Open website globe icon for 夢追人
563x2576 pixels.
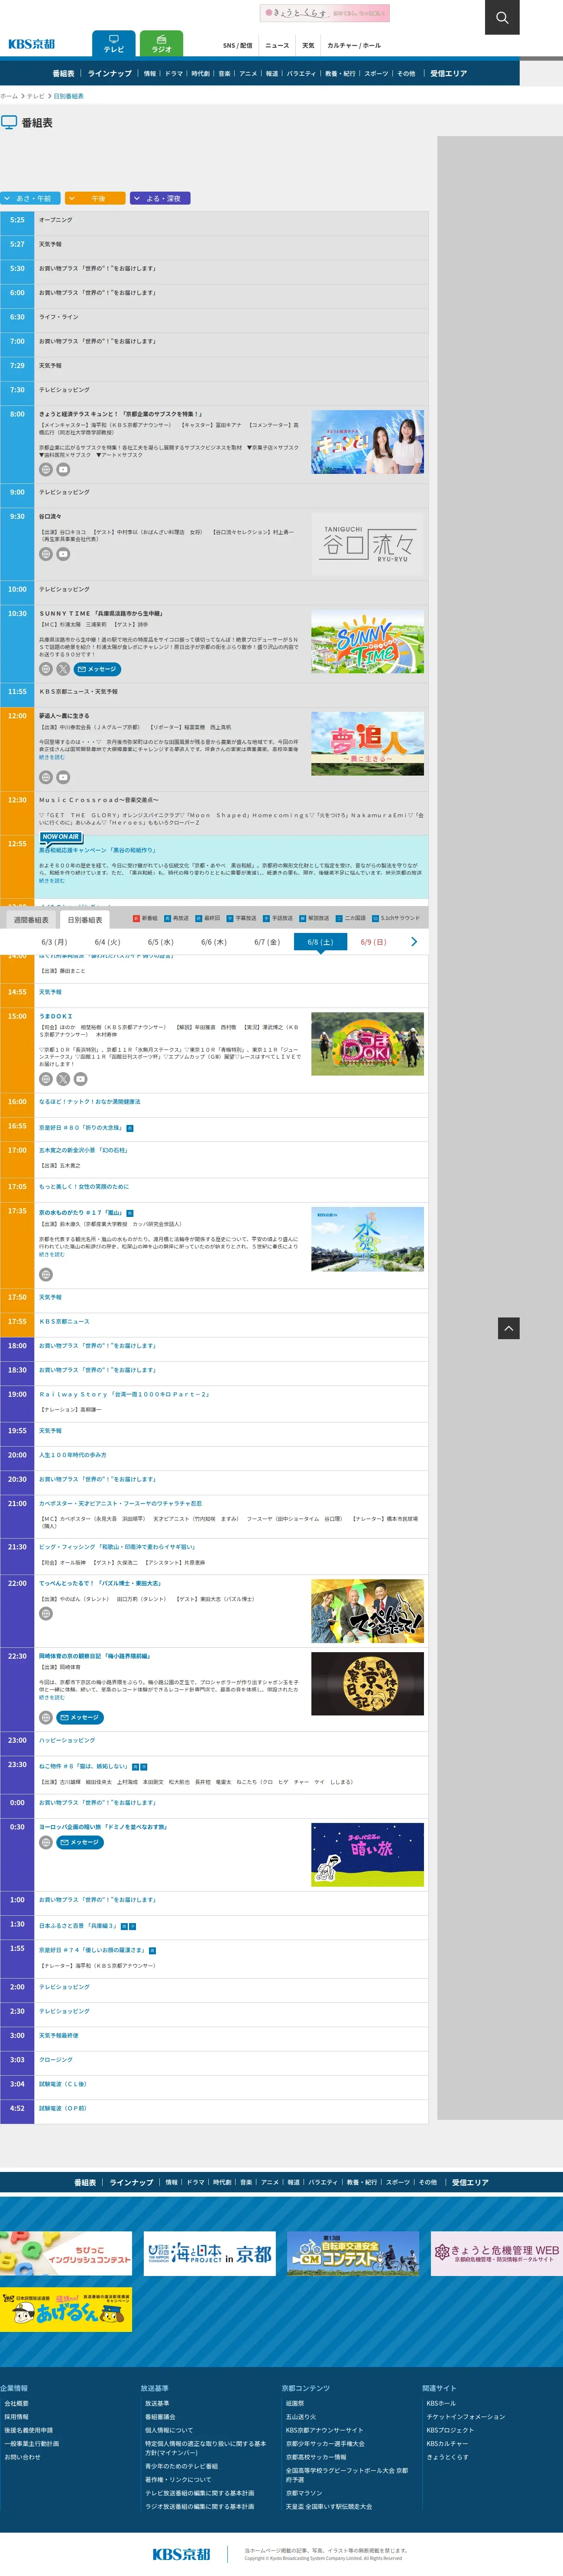coord(46,777)
